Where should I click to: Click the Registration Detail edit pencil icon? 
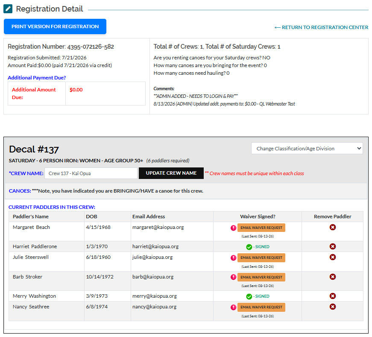coord(8,9)
